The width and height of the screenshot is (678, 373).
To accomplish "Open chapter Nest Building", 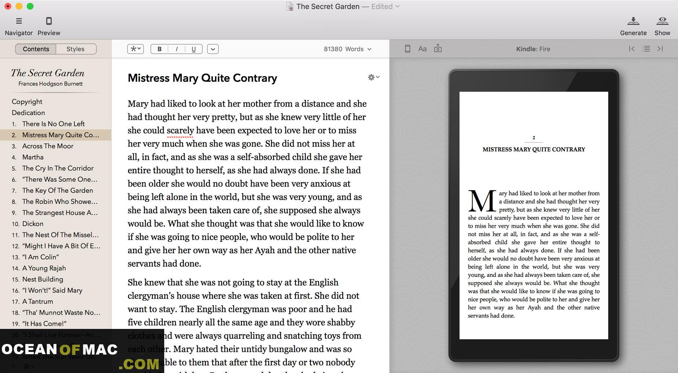I will pos(56,280).
